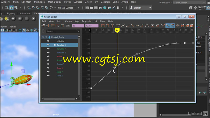
Task: Toggle Unify tangents in Graph Editor
Action: pyautogui.click(x=167, y=26)
